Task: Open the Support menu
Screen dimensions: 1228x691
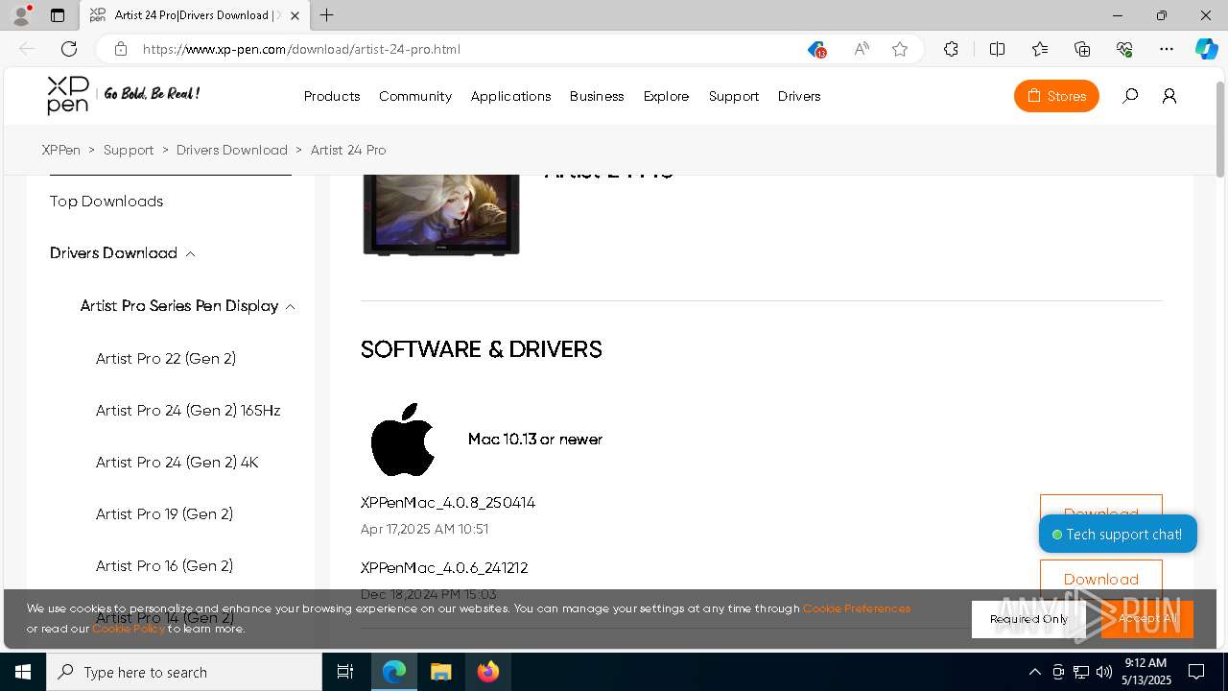Action: [x=734, y=96]
